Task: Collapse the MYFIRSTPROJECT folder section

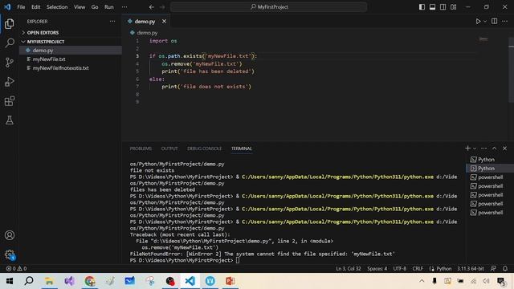Action: (71, 42)
